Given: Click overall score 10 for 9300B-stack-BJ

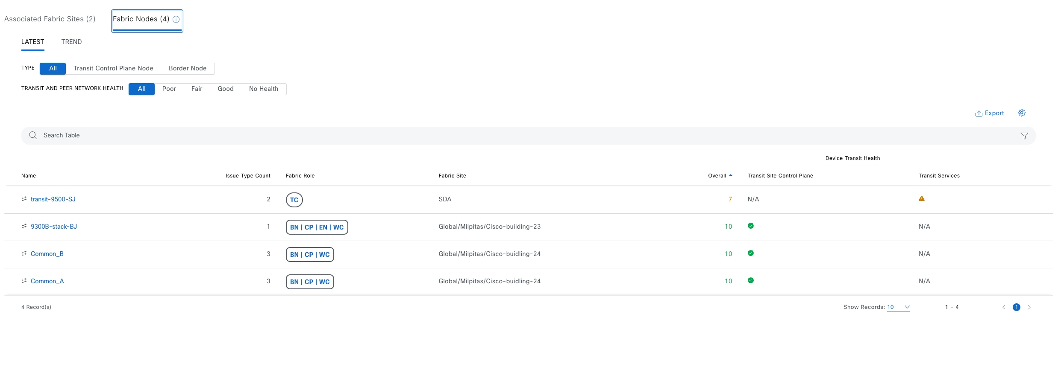Looking at the screenshot, I should [x=729, y=227].
